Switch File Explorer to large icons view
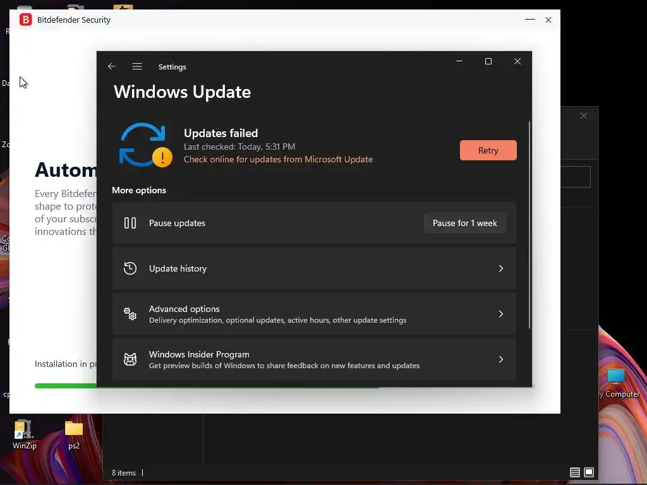The height and width of the screenshot is (485, 647). pyautogui.click(x=589, y=472)
